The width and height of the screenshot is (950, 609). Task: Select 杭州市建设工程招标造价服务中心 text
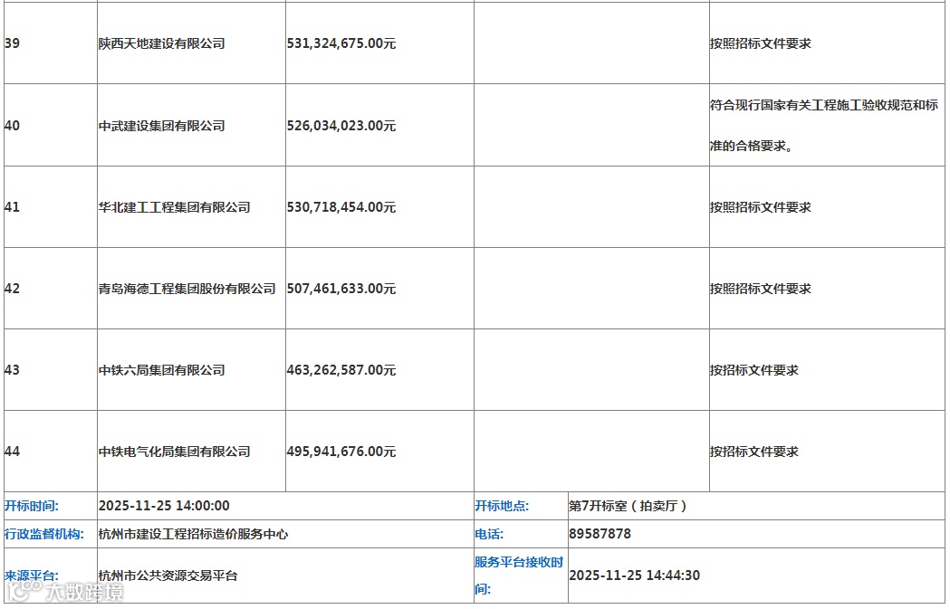193,535
